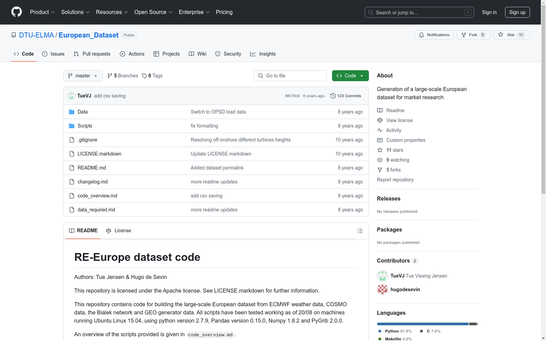The height and width of the screenshot is (341, 546).
Task: Open the European_Dataset repository name link
Action: (x=89, y=35)
